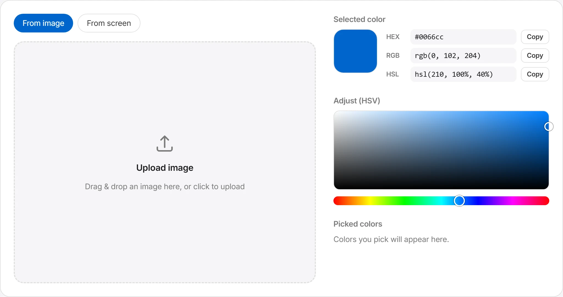Click the Upload image heading
The image size is (563, 297).
click(x=165, y=168)
